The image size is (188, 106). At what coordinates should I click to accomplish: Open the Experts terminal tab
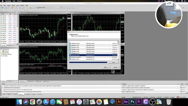click(x=34, y=95)
